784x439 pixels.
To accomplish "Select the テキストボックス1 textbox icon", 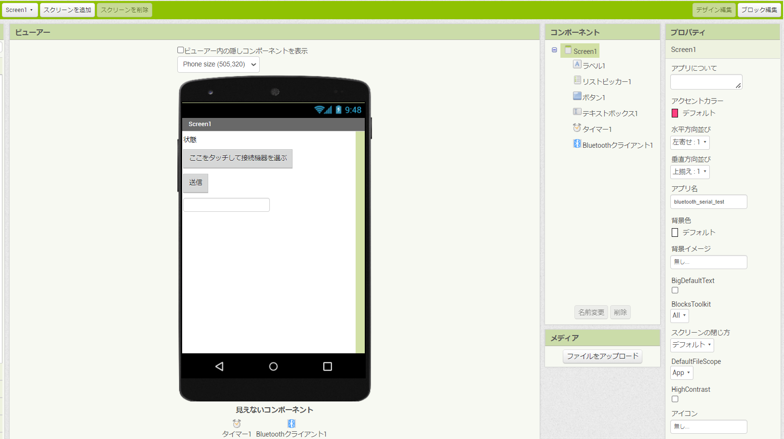I will coord(577,112).
